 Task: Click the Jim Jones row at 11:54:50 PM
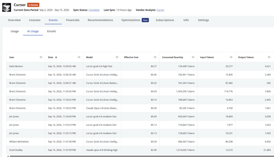140,117
